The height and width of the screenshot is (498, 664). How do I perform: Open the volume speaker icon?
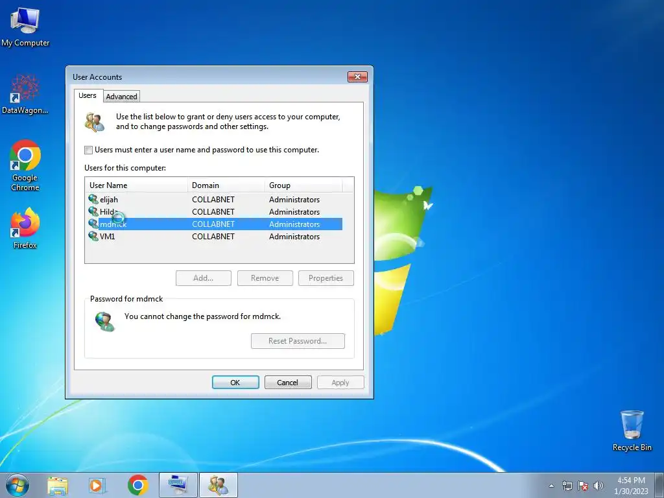(x=599, y=486)
